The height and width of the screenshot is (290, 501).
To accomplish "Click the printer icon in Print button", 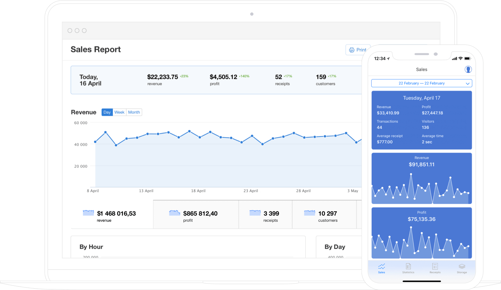I will [351, 50].
